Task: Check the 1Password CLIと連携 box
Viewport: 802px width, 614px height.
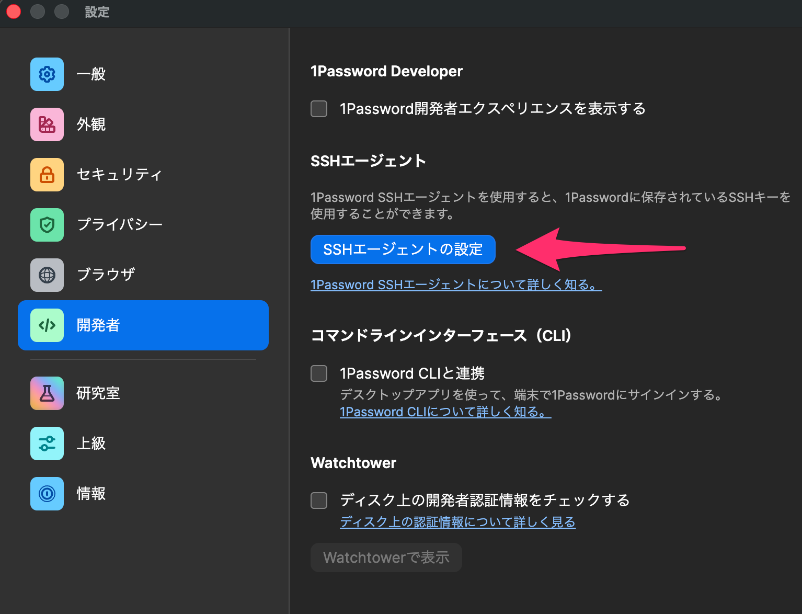Action: pos(318,373)
